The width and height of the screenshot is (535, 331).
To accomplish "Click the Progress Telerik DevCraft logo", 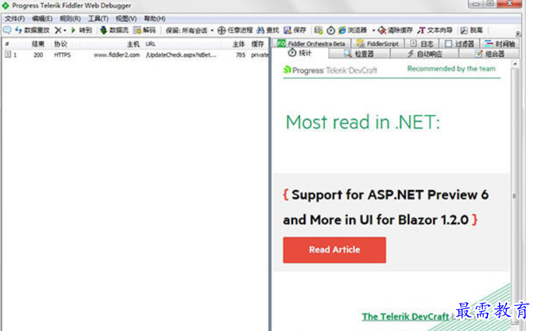I will coord(330,71).
